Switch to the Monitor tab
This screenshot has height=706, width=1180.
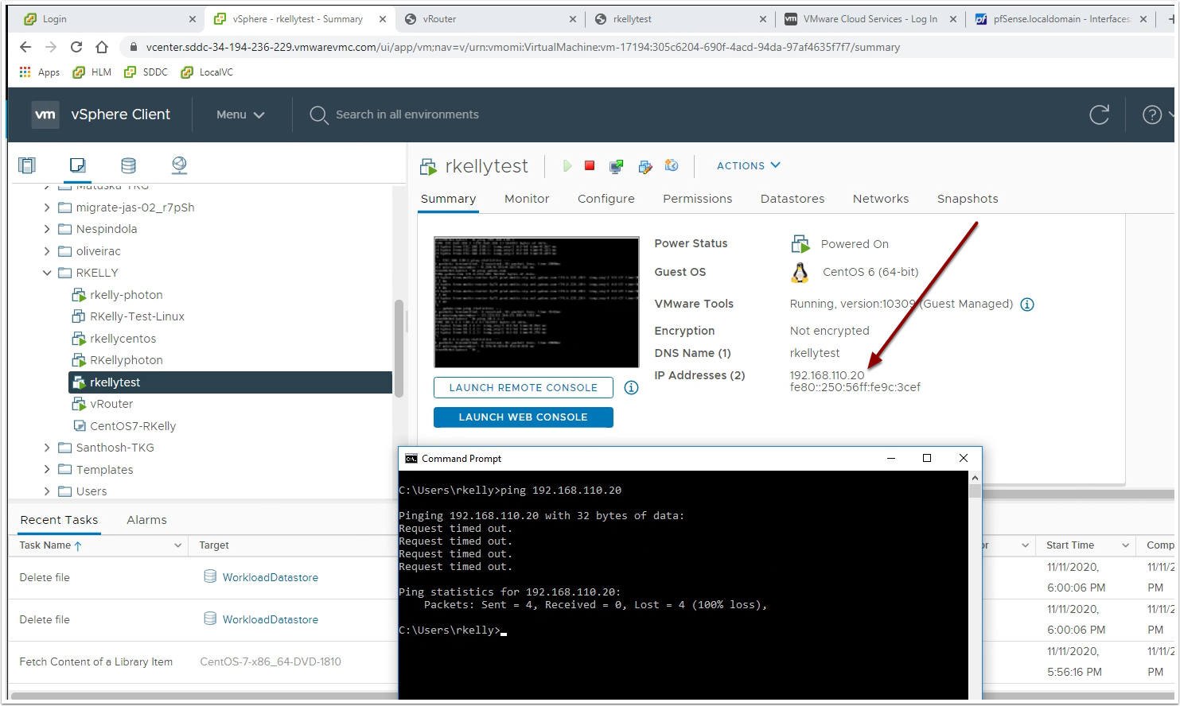pos(527,199)
